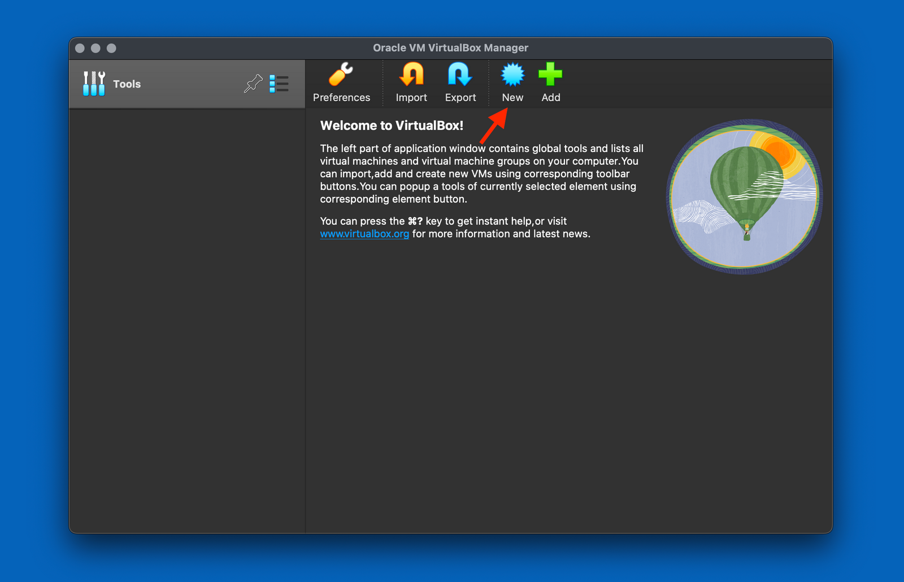Image resolution: width=904 pixels, height=582 pixels.
Task: Choose the Export toolbar label
Action: [x=460, y=98]
